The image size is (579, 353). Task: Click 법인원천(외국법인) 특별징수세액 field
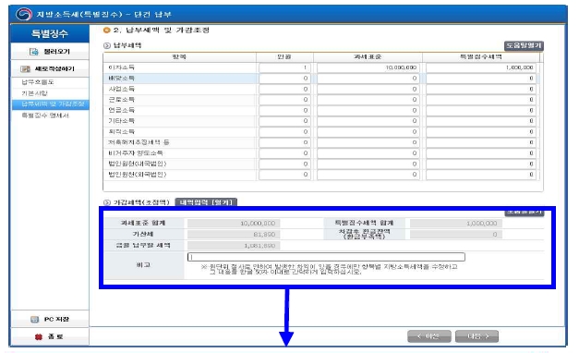[x=481, y=175]
